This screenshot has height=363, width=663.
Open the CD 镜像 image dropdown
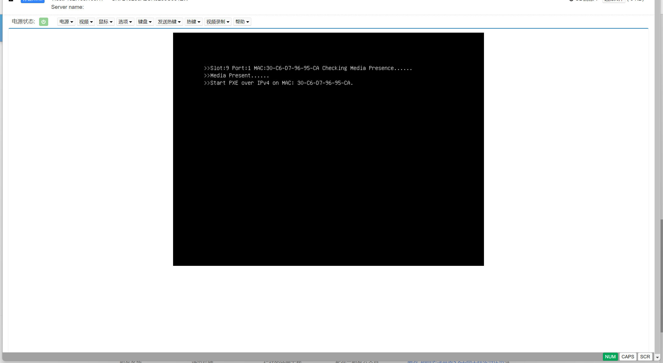tap(584, 1)
